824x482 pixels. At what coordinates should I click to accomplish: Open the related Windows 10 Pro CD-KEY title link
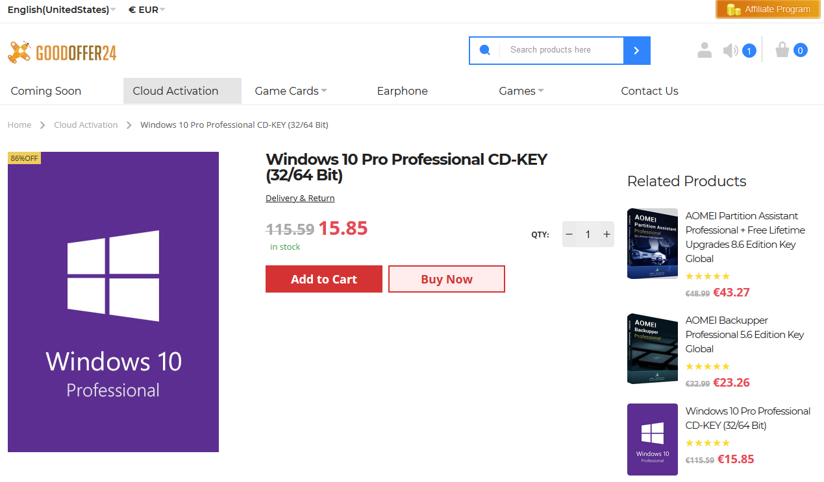pyautogui.click(x=748, y=418)
